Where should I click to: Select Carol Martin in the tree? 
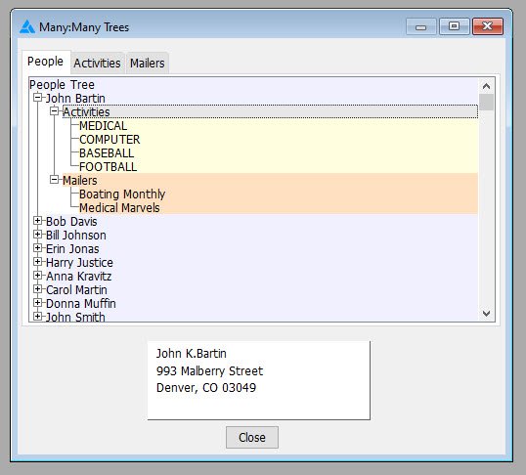(76, 290)
